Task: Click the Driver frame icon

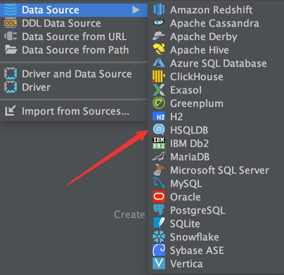Action: coord(11,87)
